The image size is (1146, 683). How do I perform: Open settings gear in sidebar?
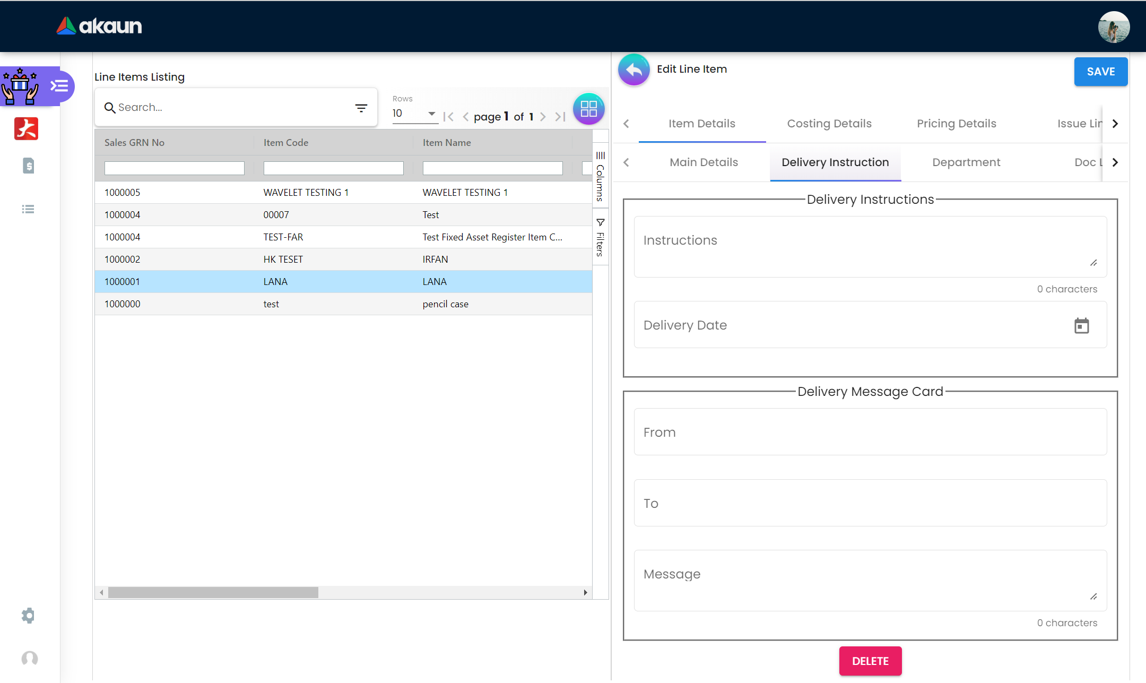point(28,616)
